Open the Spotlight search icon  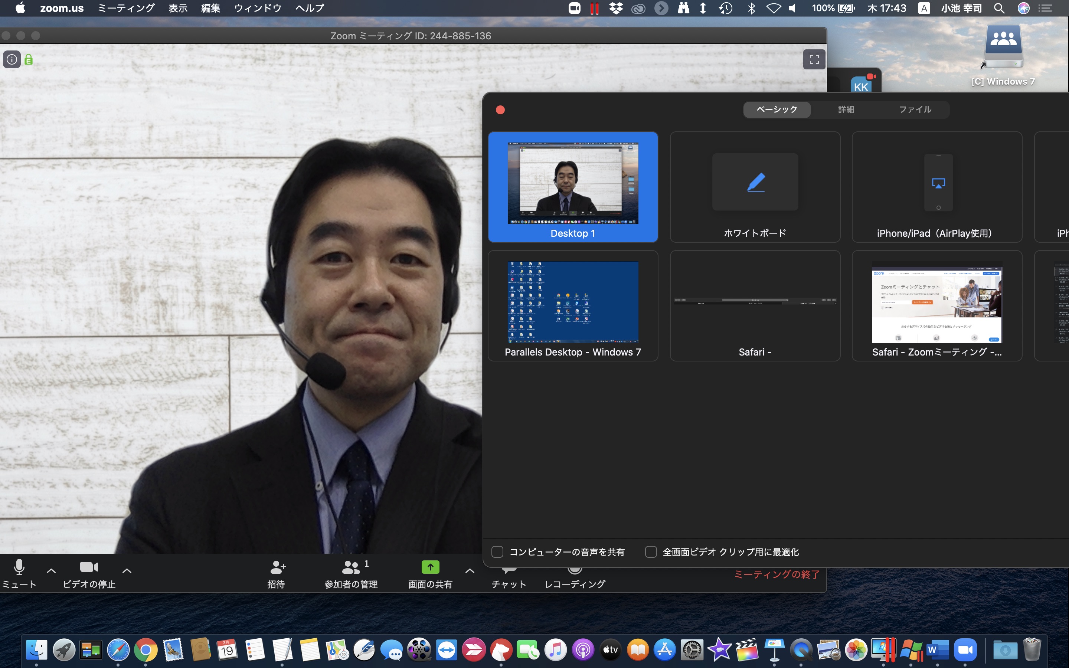point(999,8)
